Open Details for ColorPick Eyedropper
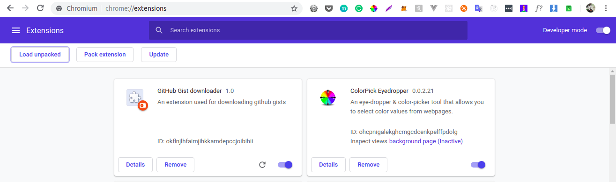 point(328,165)
